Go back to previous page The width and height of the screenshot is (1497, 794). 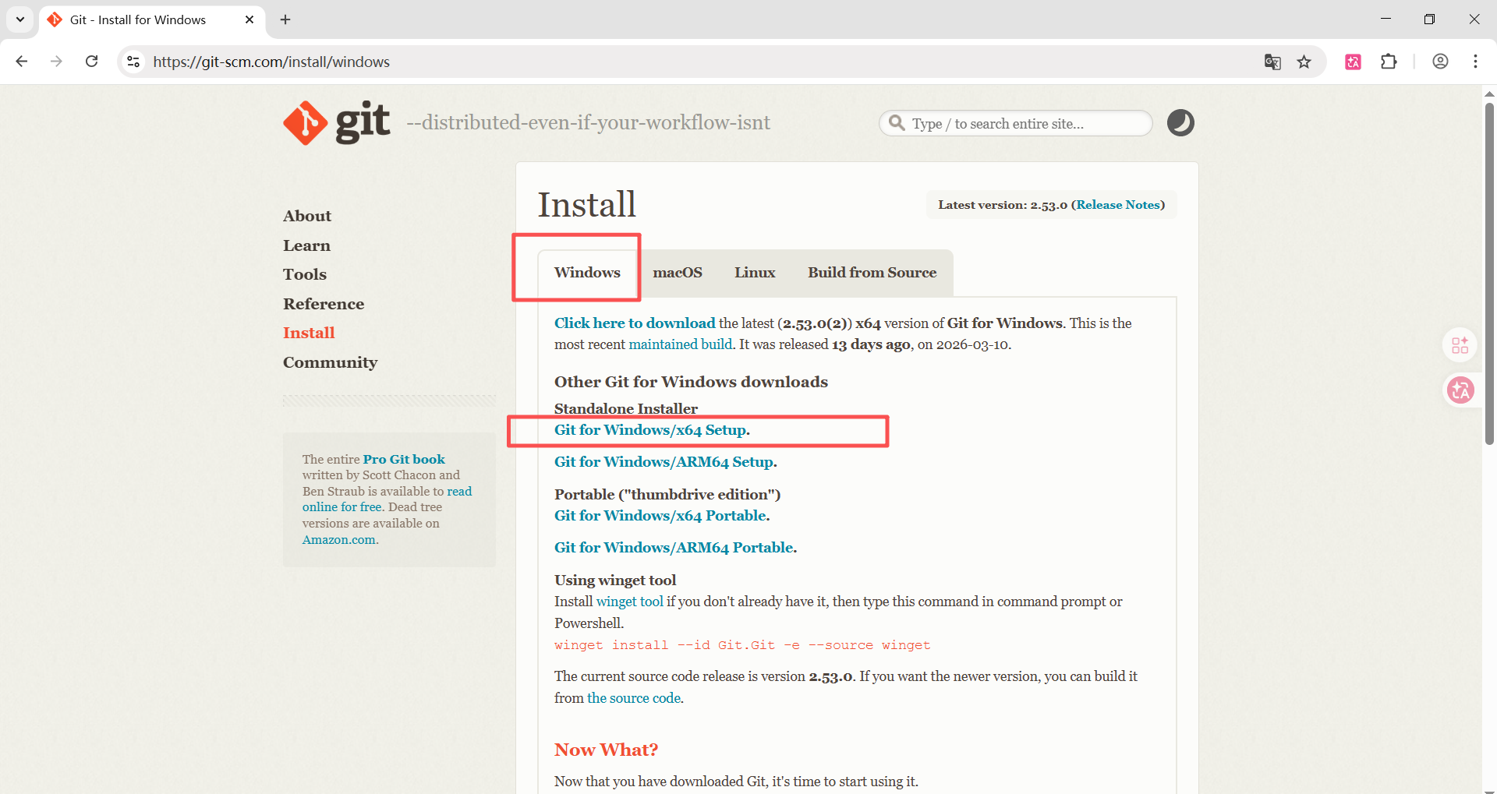pyautogui.click(x=22, y=62)
